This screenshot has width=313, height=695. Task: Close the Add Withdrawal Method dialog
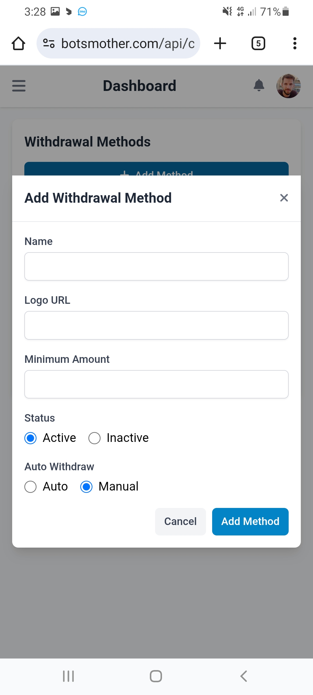tap(284, 198)
